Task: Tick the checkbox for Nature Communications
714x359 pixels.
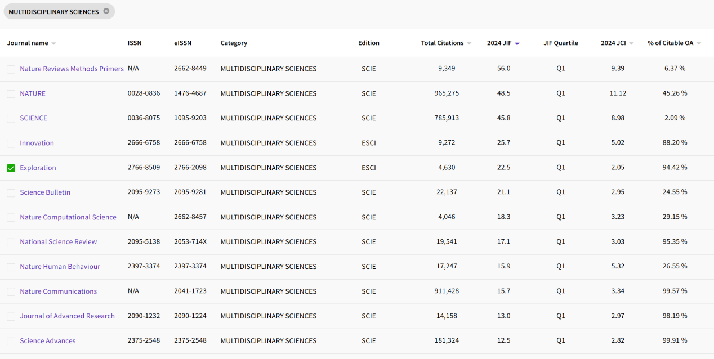Action: pyautogui.click(x=11, y=291)
